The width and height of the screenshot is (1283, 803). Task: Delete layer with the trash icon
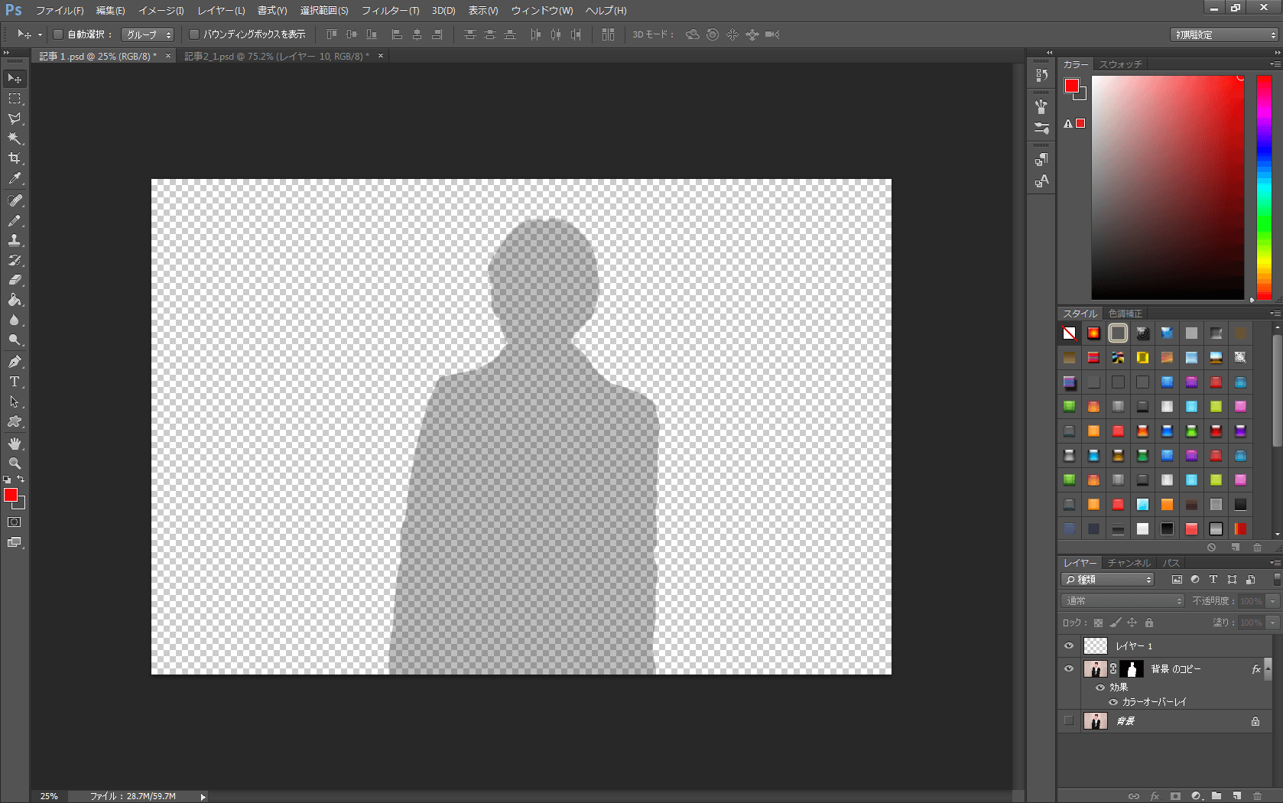click(x=1258, y=796)
